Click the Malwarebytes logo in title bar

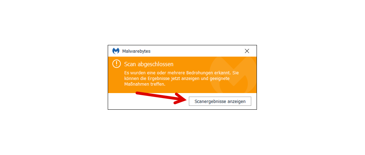pos(116,51)
